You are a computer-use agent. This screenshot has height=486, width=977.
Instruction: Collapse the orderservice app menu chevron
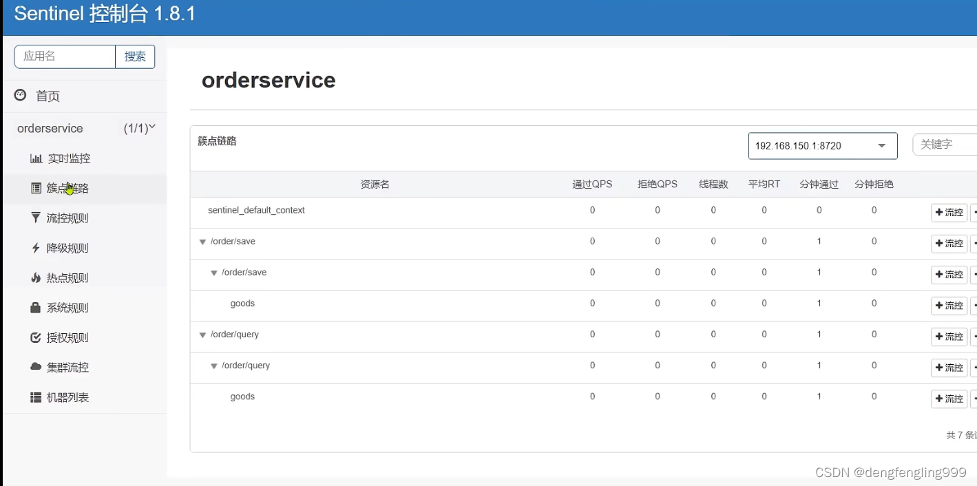(152, 127)
